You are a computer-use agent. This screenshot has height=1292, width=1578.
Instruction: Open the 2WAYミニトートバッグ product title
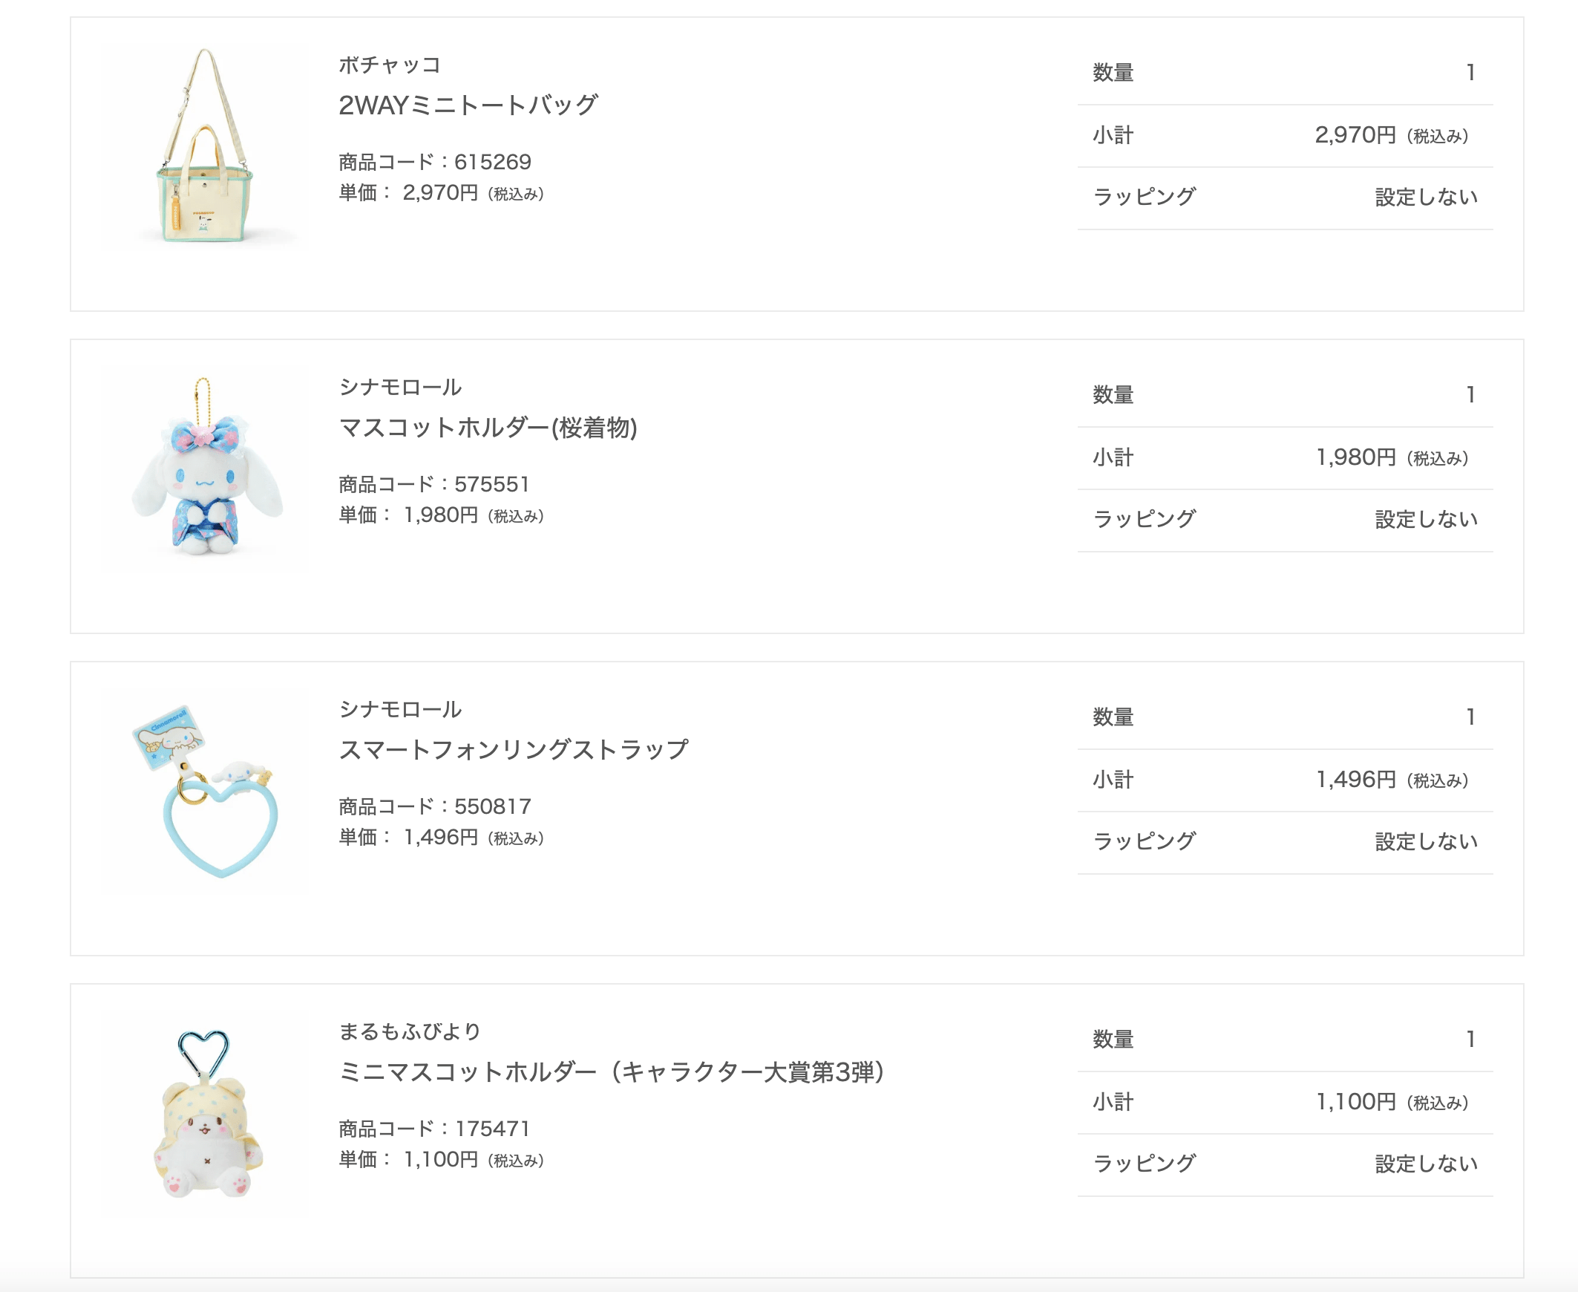(468, 105)
